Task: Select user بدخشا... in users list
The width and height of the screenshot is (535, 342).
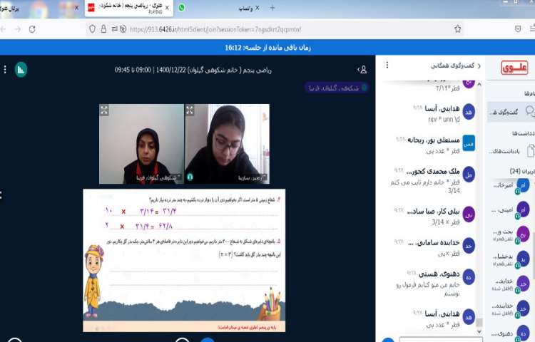Action: tap(511, 259)
